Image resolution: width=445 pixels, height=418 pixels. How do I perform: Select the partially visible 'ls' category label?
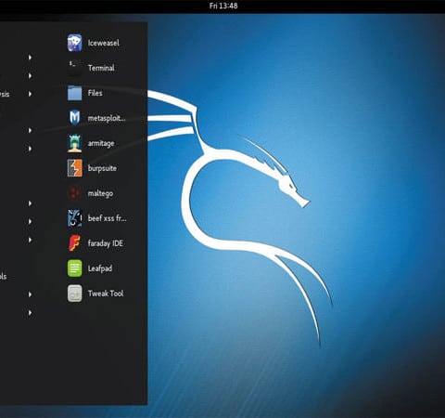(x=3, y=276)
